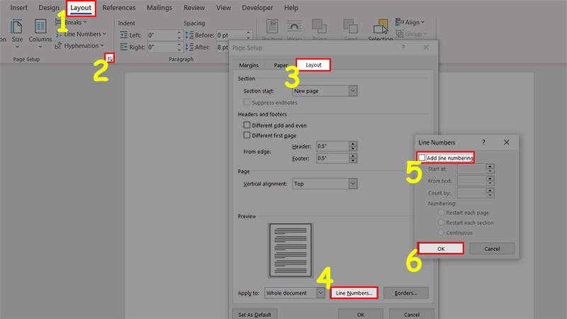Screen dimensions: 567x319
Task: Click the Borders... button
Action: click(x=405, y=293)
